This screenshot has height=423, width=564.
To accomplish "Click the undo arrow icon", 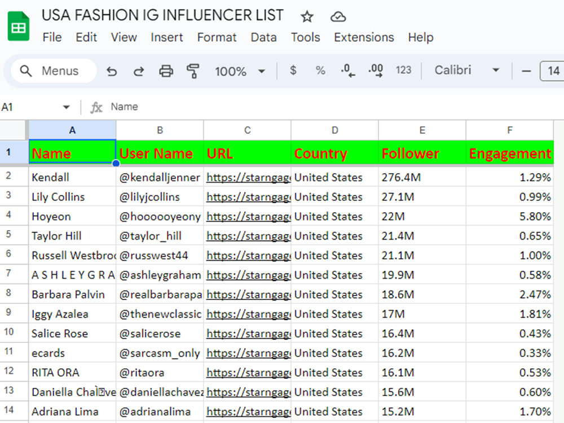I will 112,71.
